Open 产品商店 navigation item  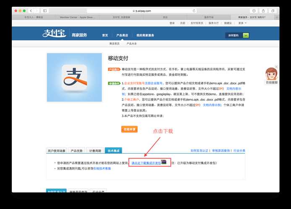(x=122, y=35)
